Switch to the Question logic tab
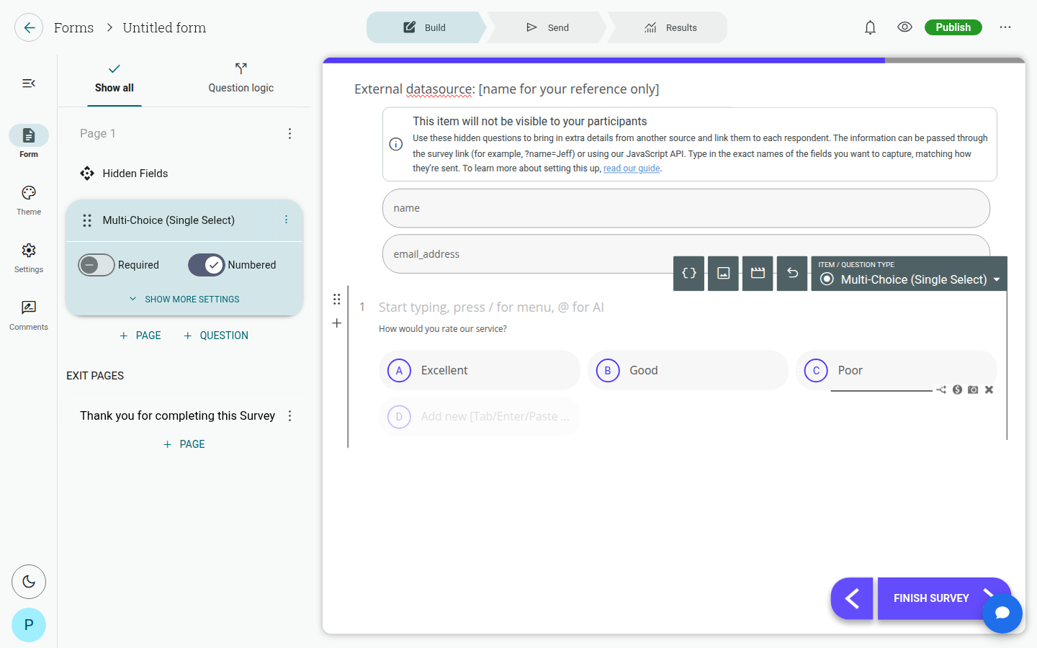 pos(241,78)
